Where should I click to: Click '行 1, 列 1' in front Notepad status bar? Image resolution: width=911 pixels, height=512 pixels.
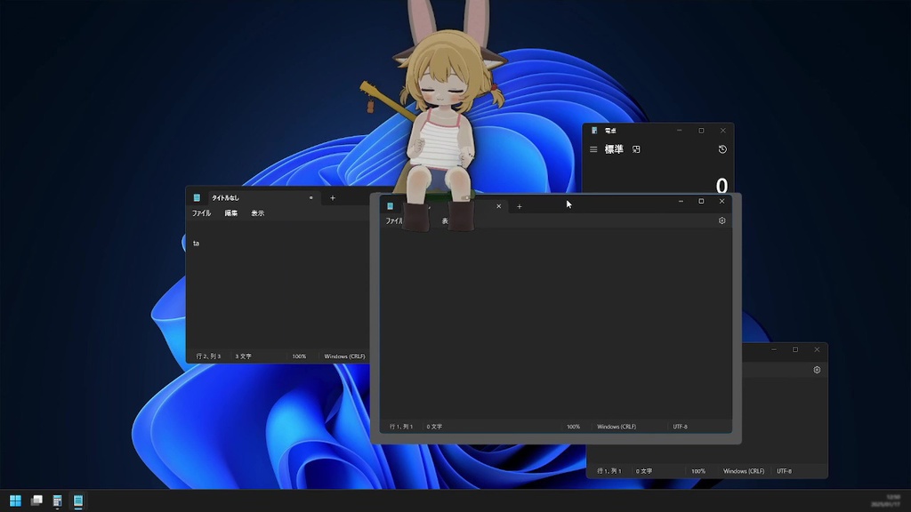point(401,427)
